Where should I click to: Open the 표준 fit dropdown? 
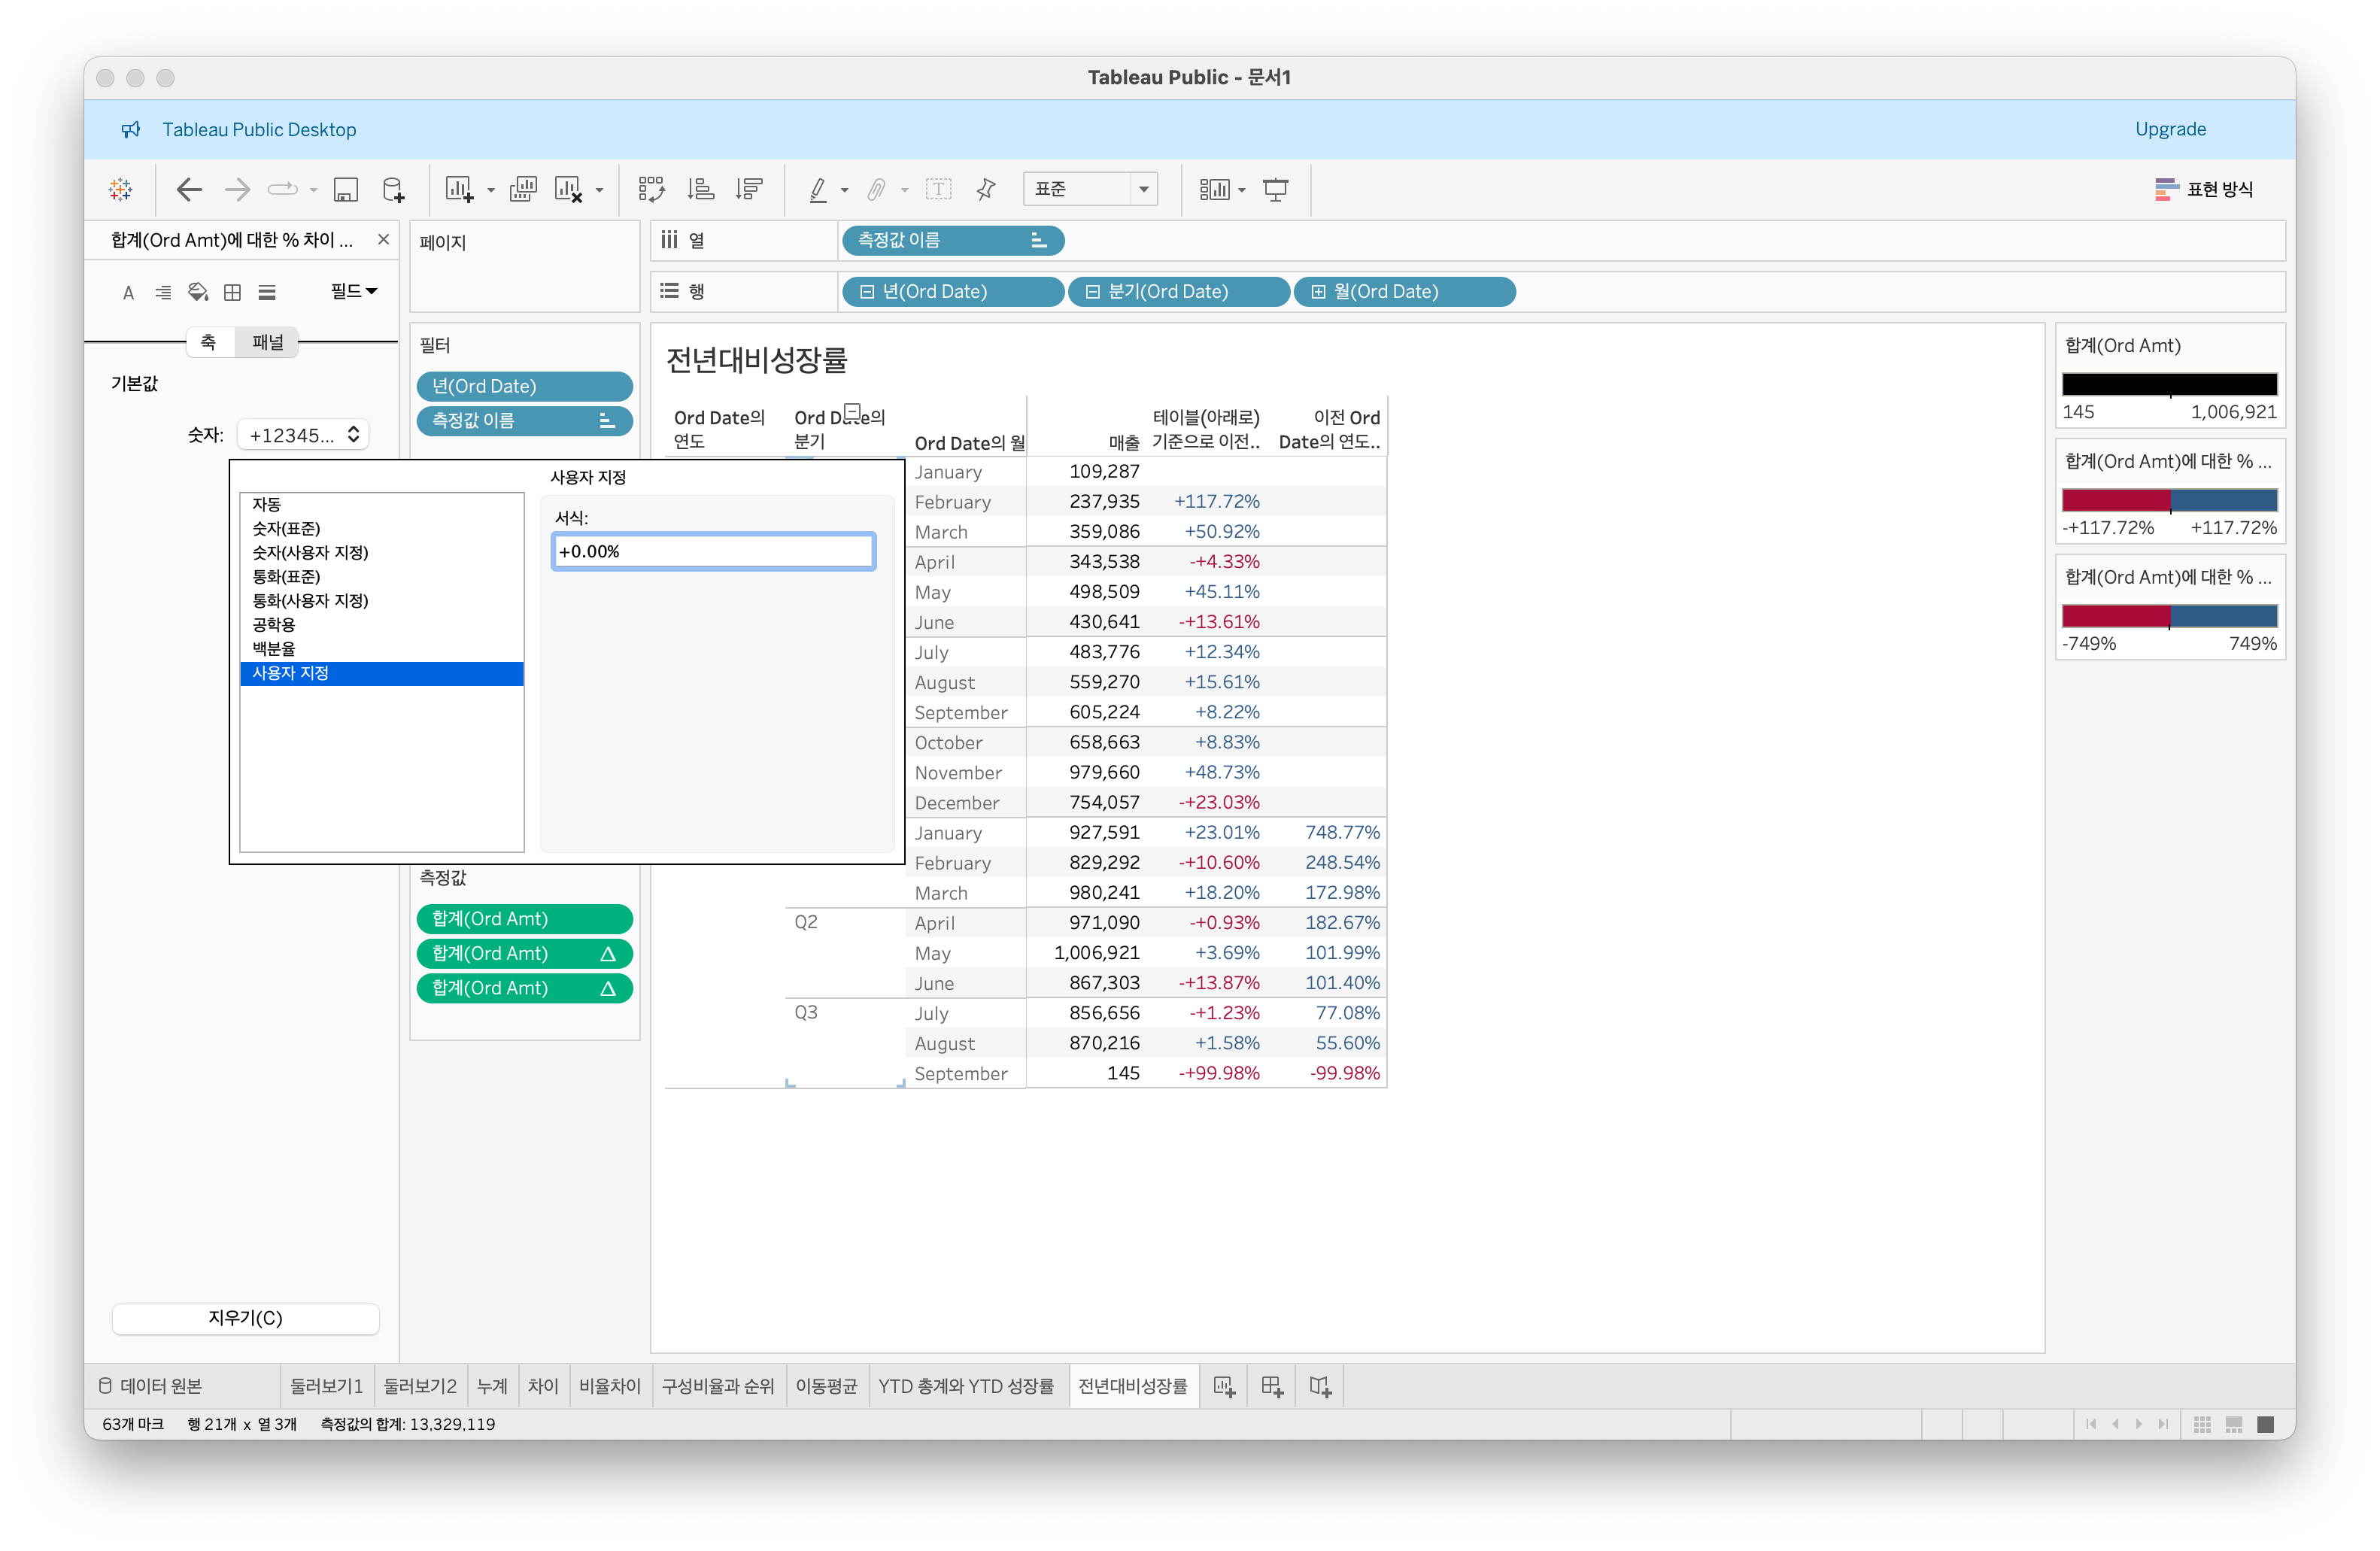(1143, 189)
